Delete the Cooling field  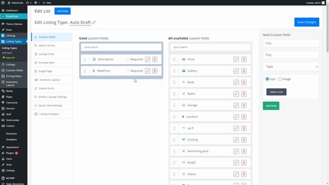244,140
